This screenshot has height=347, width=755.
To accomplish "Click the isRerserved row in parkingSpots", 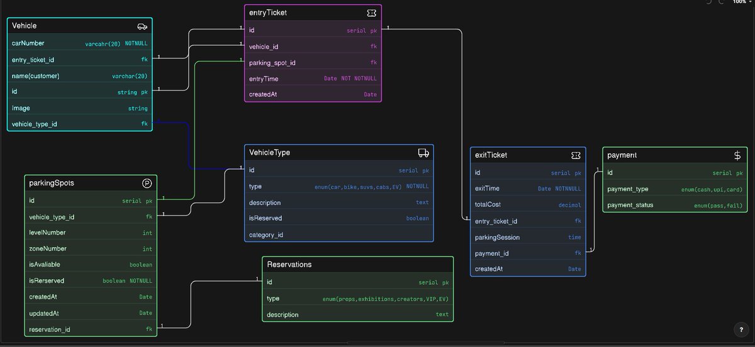I will [x=91, y=281].
